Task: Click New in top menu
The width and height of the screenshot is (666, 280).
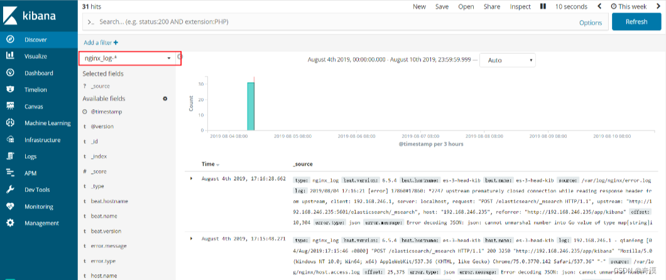Action: [419, 6]
